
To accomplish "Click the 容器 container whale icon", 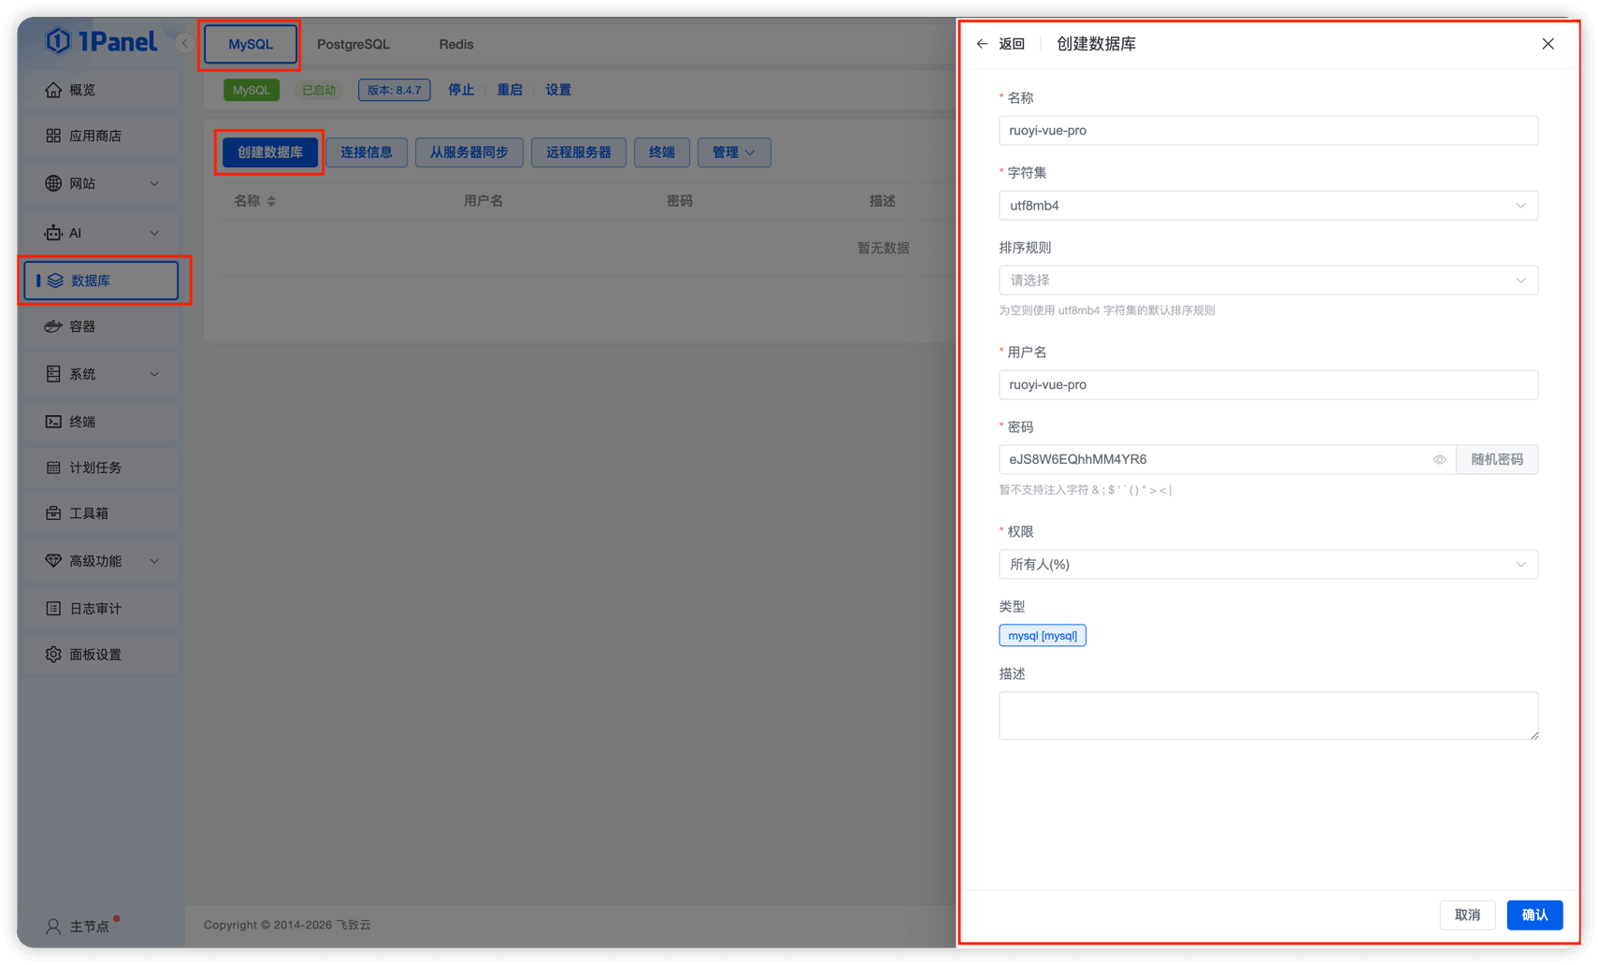I will [53, 326].
